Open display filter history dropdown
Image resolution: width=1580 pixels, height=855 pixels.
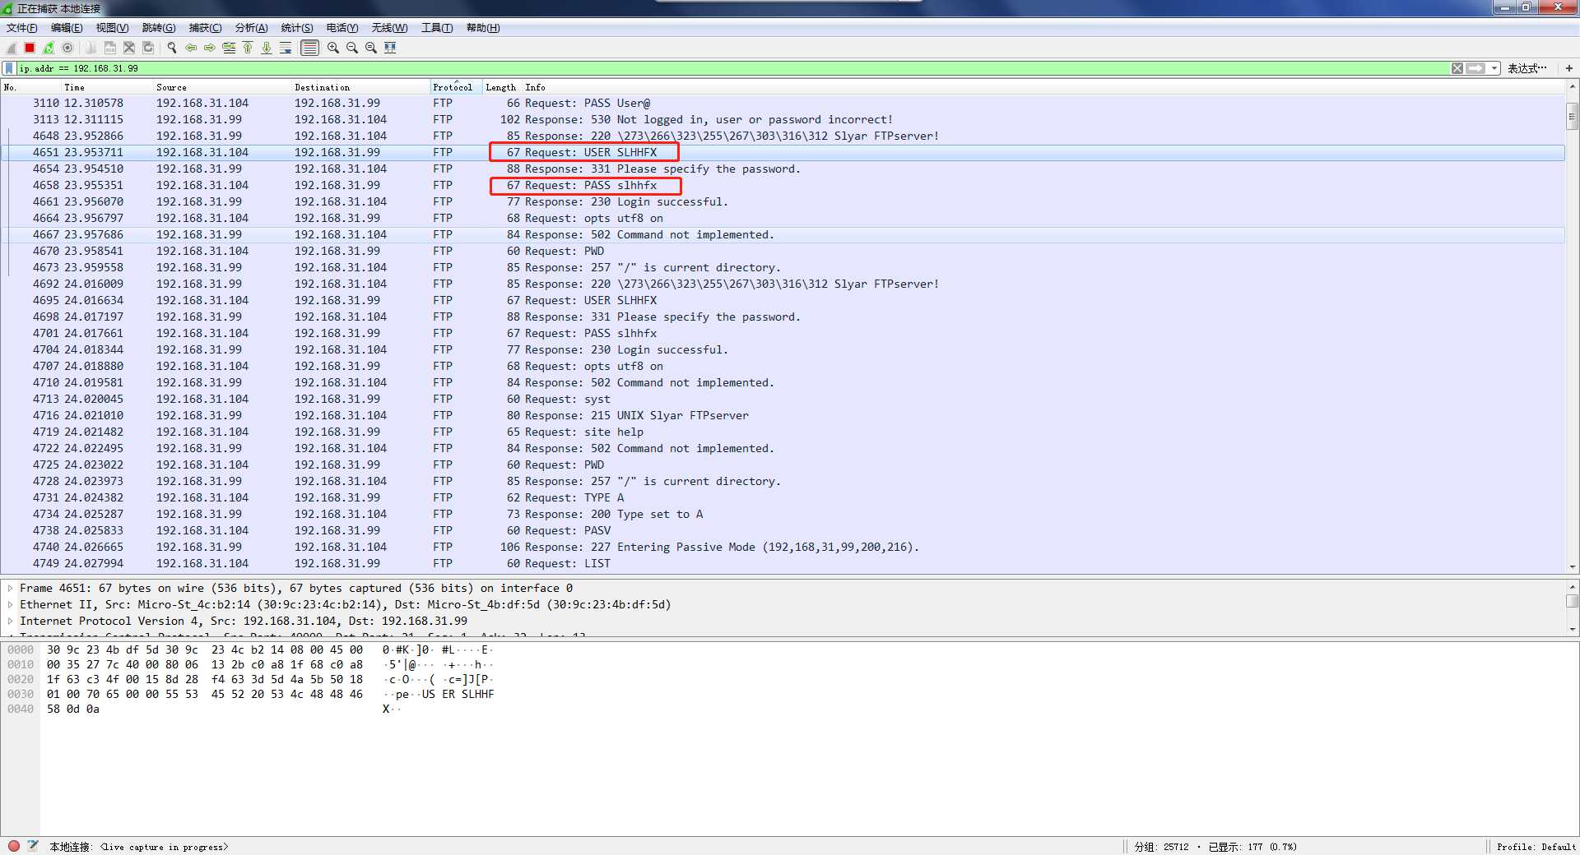click(x=1494, y=68)
